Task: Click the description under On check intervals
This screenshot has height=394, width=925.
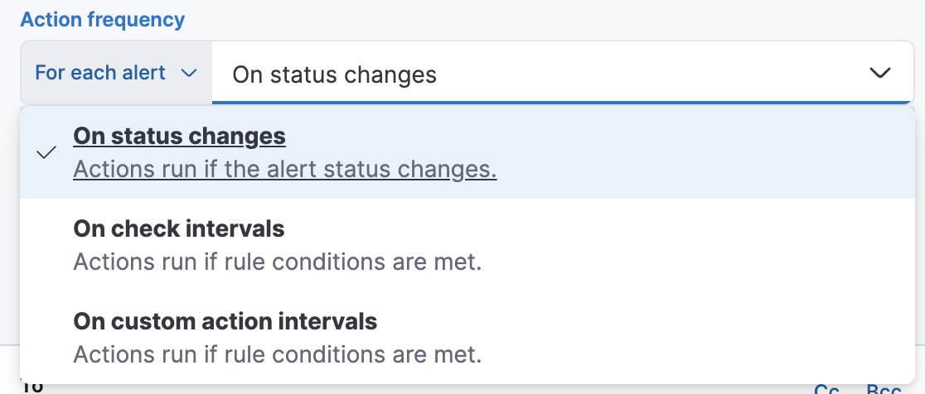Action: pos(277,262)
